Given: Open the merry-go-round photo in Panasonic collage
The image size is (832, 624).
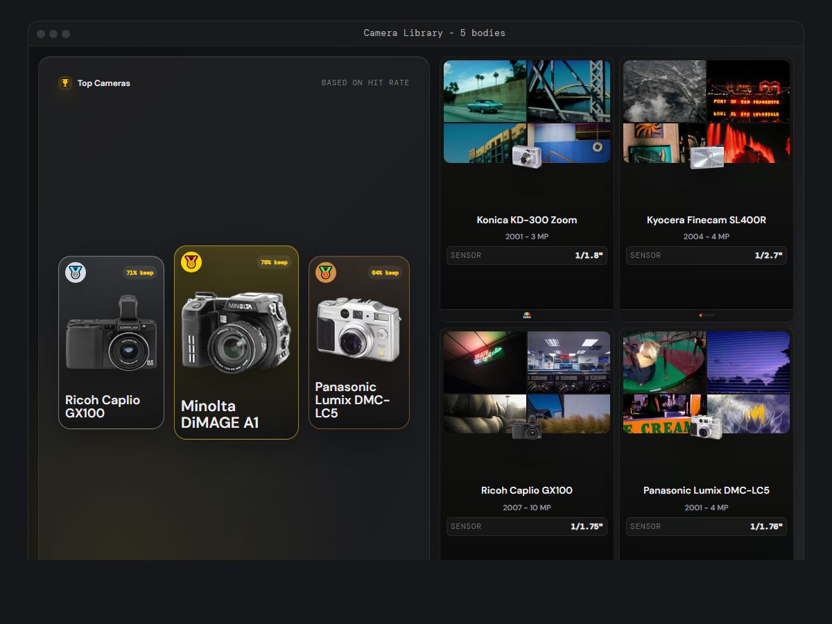Looking at the screenshot, I should (x=664, y=362).
